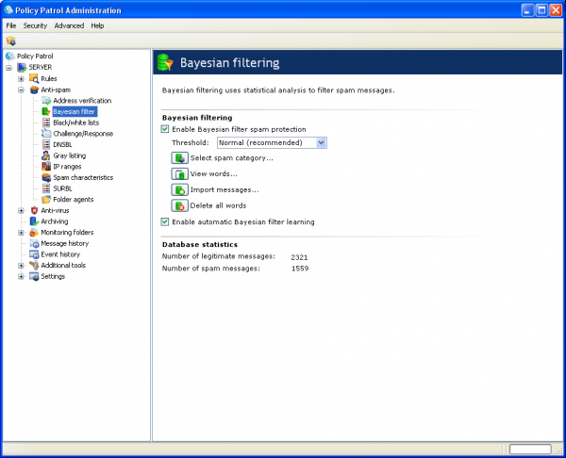Disable Bayesian filter spam protection checkbox
Screen dimensions: 566x458
click(x=166, y=128)
